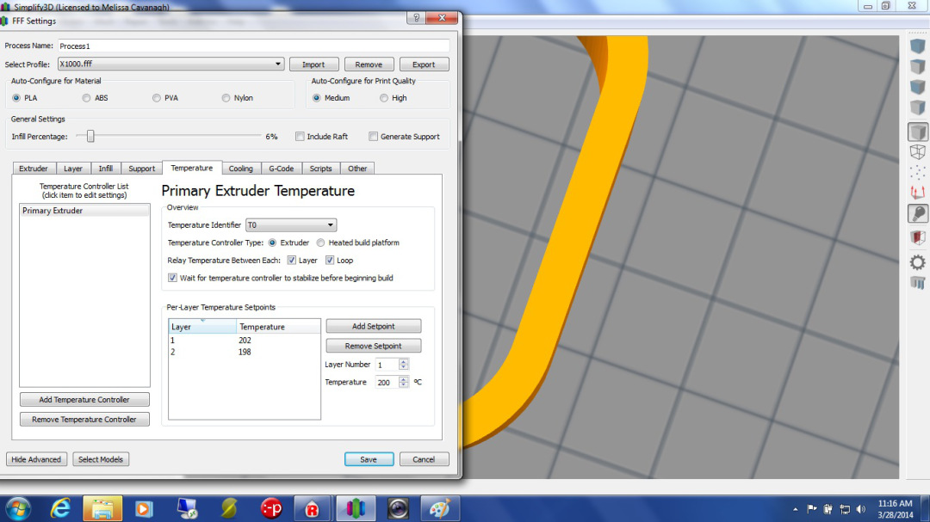Select the layer 1 setpoint row 202

point(244,340)
